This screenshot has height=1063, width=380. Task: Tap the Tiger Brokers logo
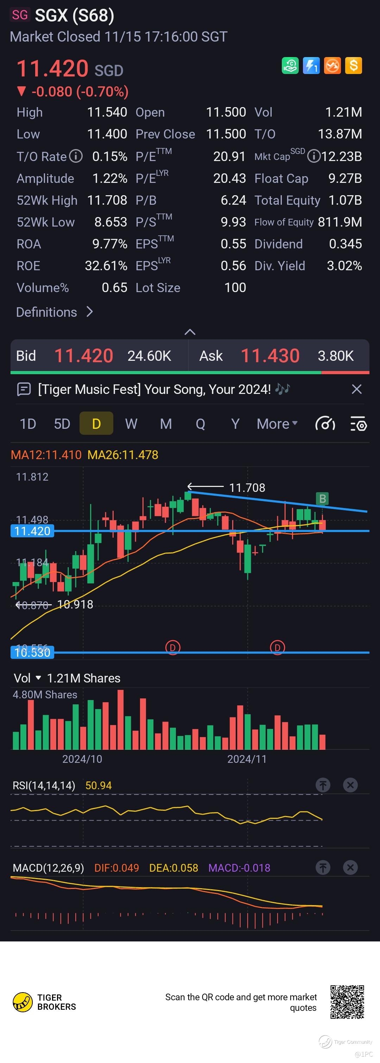(x=45, y=1002)
